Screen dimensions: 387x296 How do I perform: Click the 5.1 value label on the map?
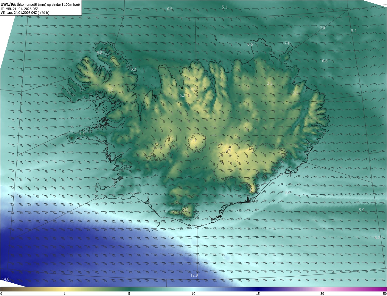coord(224,7)
